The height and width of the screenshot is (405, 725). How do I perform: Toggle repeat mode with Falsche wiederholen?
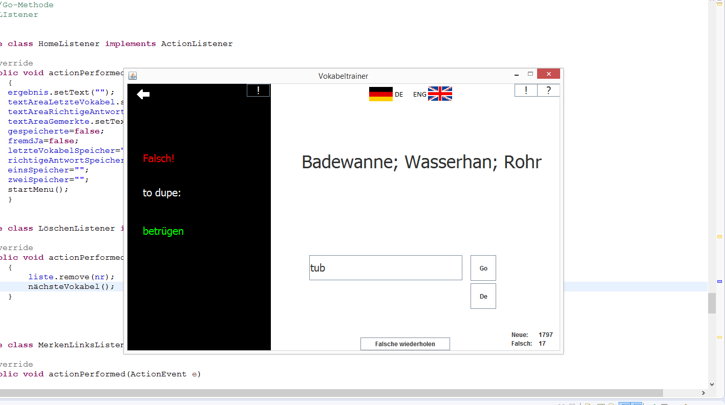click(405, 344)
